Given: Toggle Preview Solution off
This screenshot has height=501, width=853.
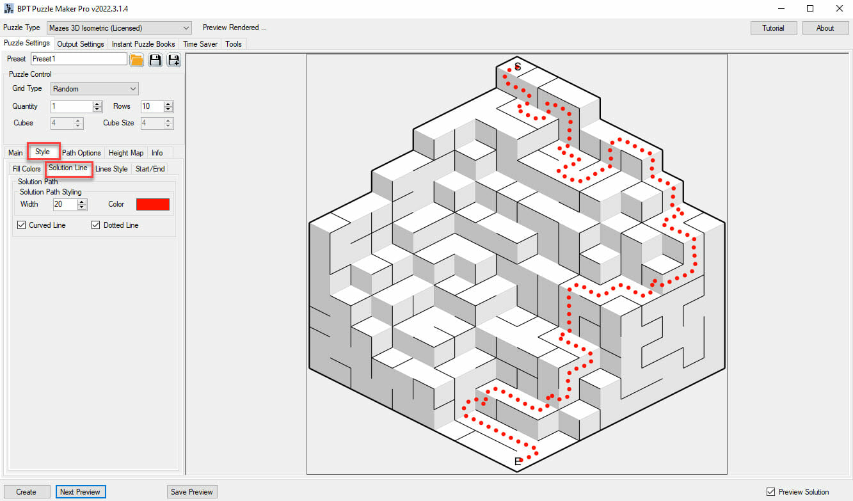Looking at the screenshot, I should click(770, 491).
